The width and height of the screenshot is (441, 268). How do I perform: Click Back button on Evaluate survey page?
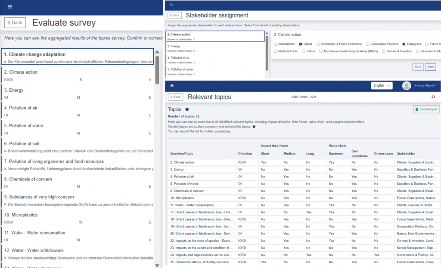click(x=15, y=22)
